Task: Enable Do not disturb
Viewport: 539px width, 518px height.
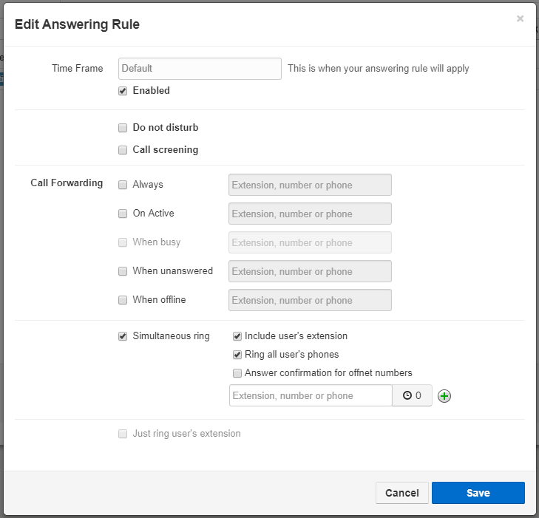Action: coord(123,128)
